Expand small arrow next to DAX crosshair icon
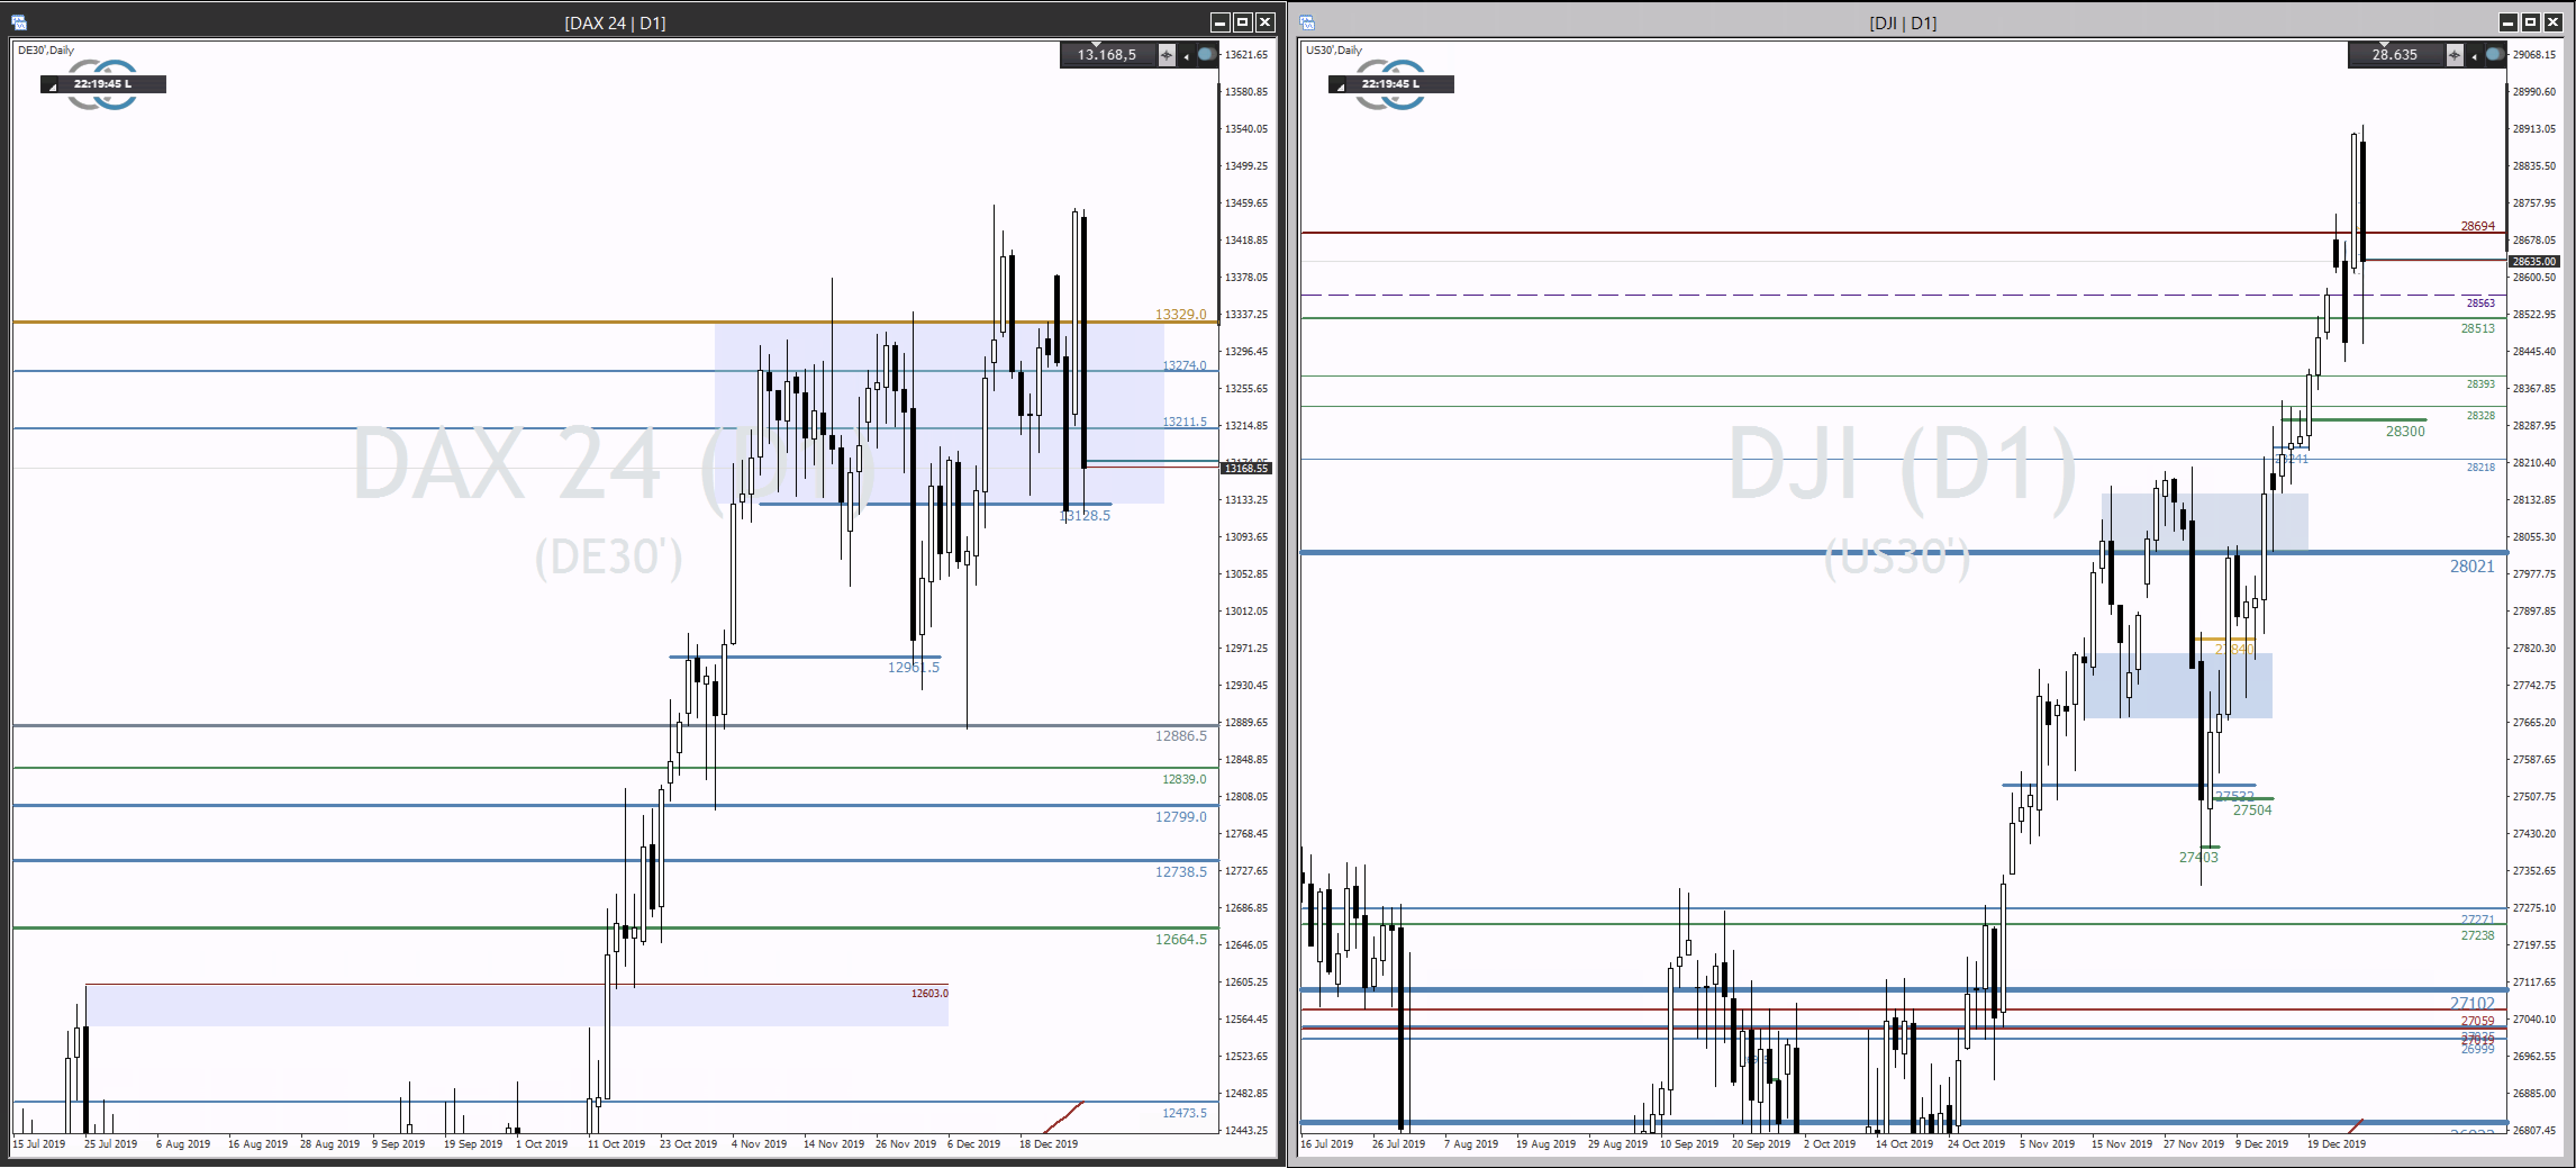The image size is (2576, 1168). (x=1186, y=57)
